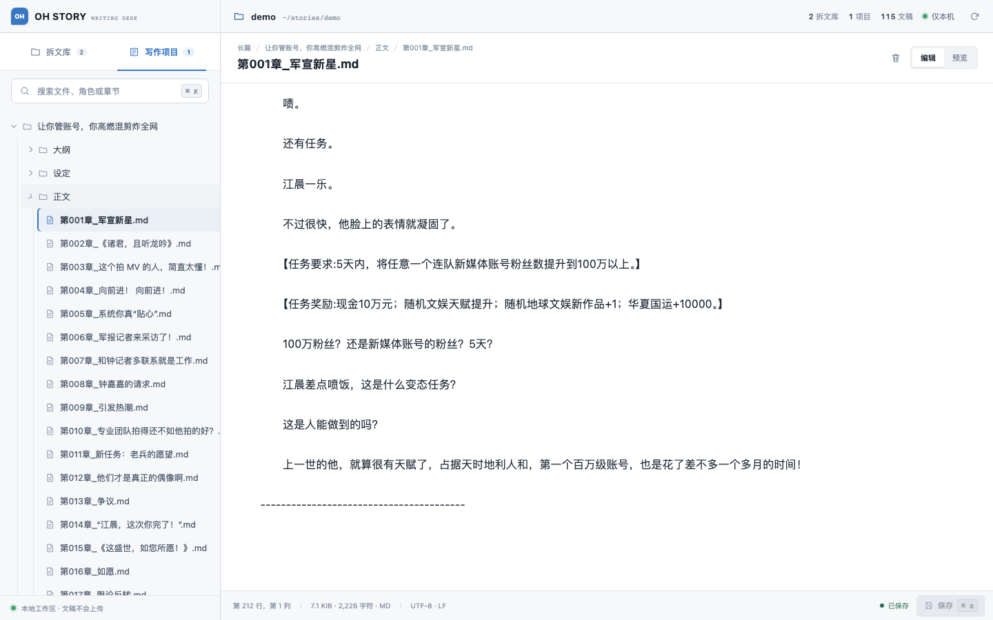This screenshot has height=620, width=993.
Task: Click the file icon of 第013章
Action: [x=50, y=501]
